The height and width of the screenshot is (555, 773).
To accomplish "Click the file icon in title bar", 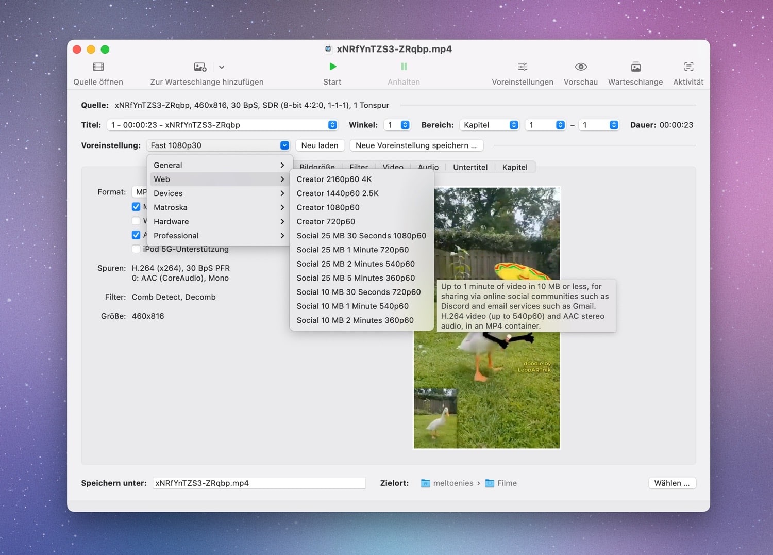I will (328, 50).
